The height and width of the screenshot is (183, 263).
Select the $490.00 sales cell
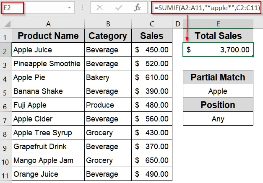tap(152, 174)
